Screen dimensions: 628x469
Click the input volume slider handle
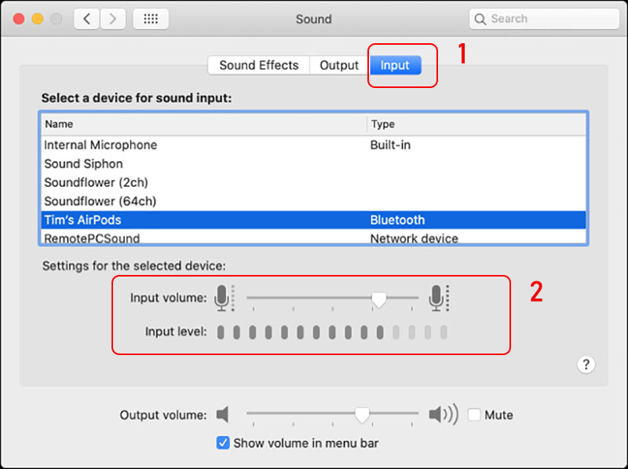379,298
